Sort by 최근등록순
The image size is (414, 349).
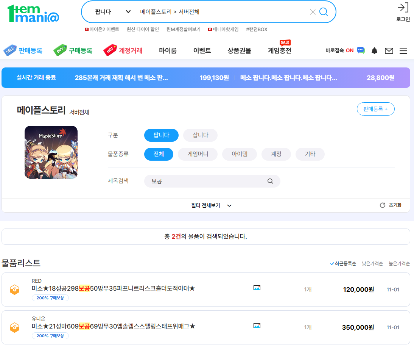pos(343,264)
